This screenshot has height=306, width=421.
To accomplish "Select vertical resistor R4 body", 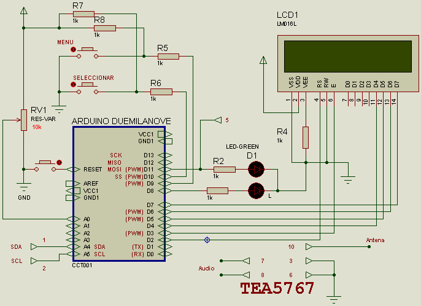I will (306, 138).
